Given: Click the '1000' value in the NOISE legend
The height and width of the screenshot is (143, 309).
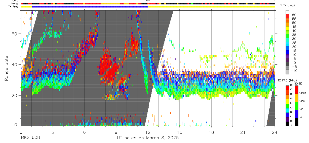Looking at the screenshot, I should (x=302, y=101).
